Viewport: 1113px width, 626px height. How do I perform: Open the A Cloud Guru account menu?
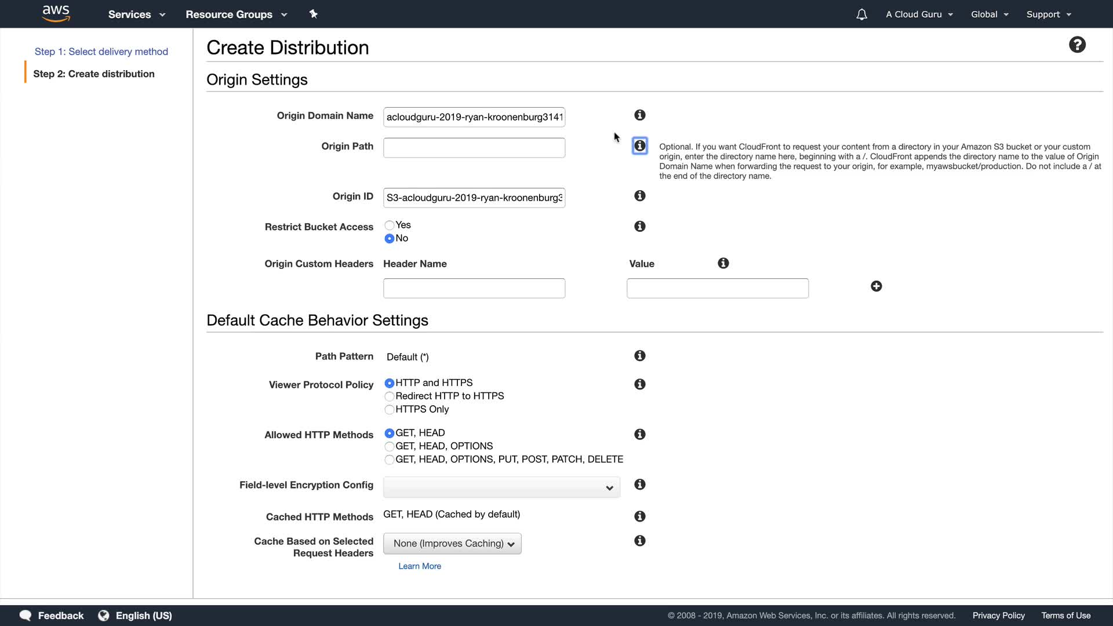click(919, 14)
